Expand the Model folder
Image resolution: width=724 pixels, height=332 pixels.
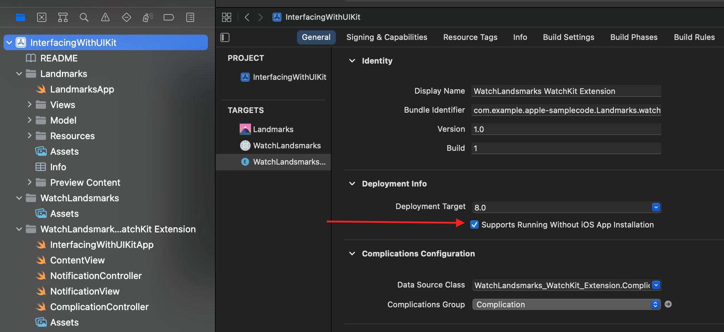point(29,120)
